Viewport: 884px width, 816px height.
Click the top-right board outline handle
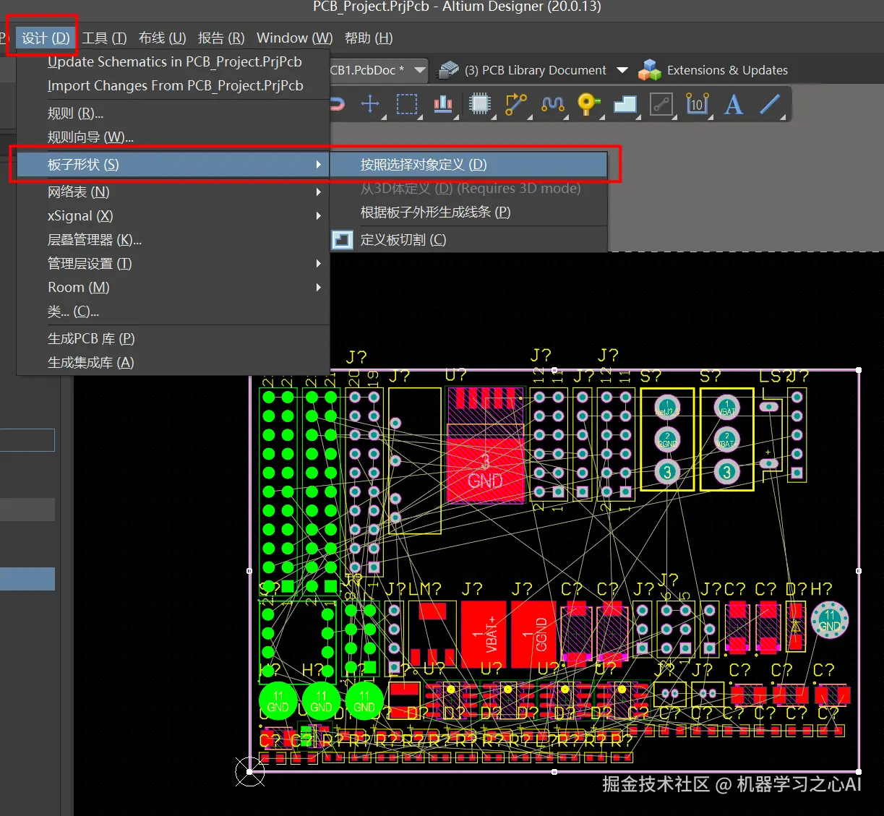pyautogui.click(x=859, y=370)
